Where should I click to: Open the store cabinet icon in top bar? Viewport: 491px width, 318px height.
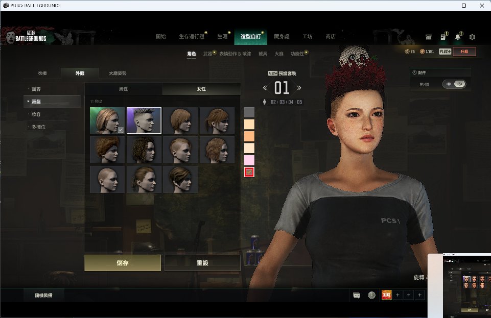tap(428, 37)
